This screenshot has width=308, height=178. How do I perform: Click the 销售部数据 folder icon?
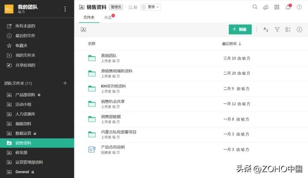coord(92,119)
